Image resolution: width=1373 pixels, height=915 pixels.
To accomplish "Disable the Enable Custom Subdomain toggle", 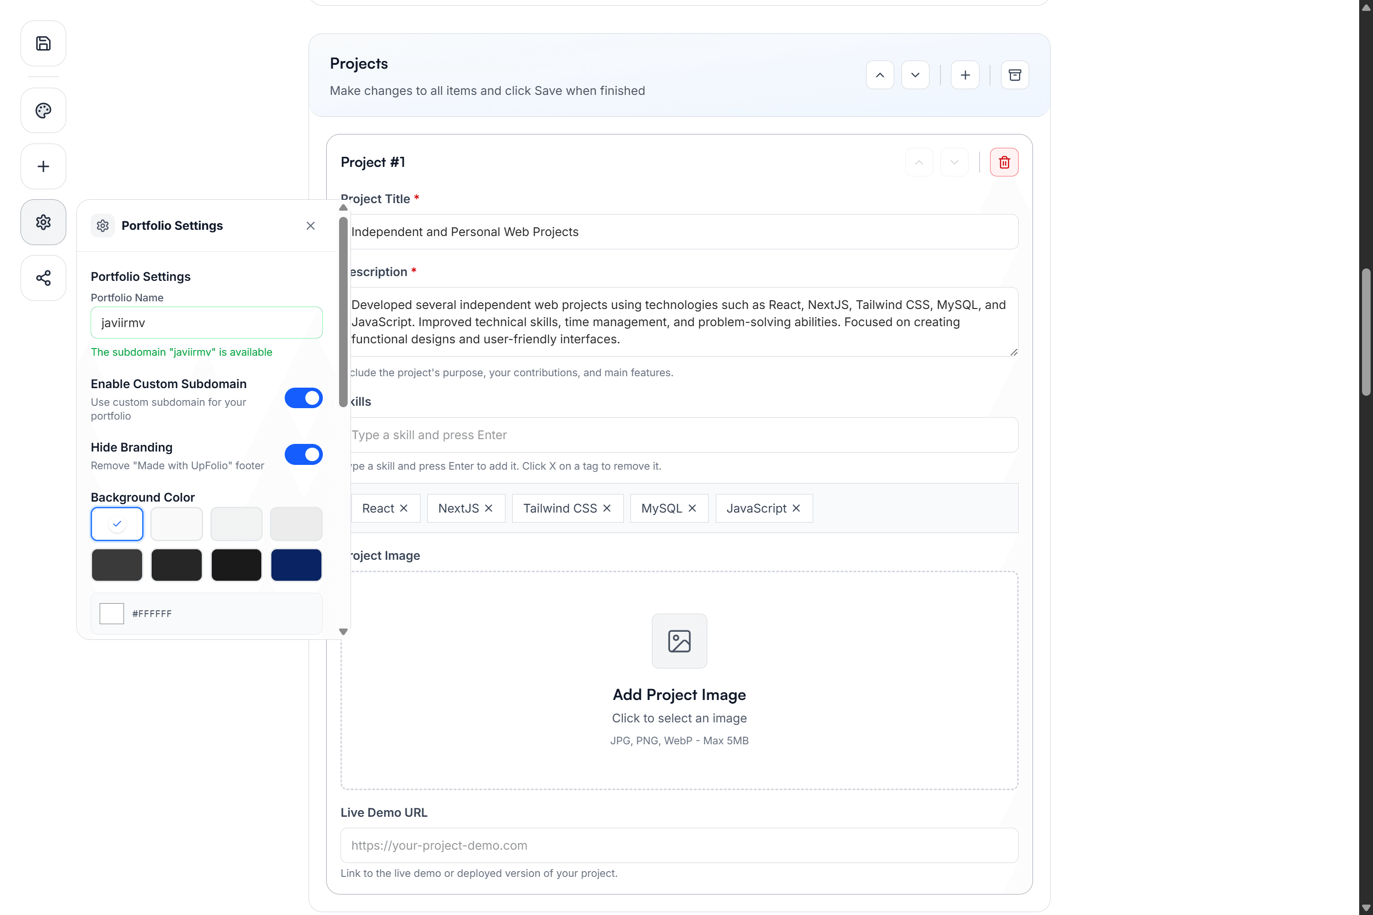I will [303, 397].
